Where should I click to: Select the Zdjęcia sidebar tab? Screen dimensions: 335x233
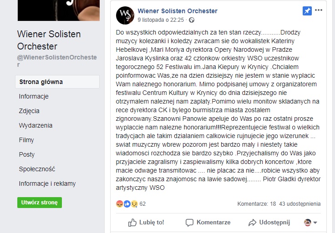tap(29, 111)
